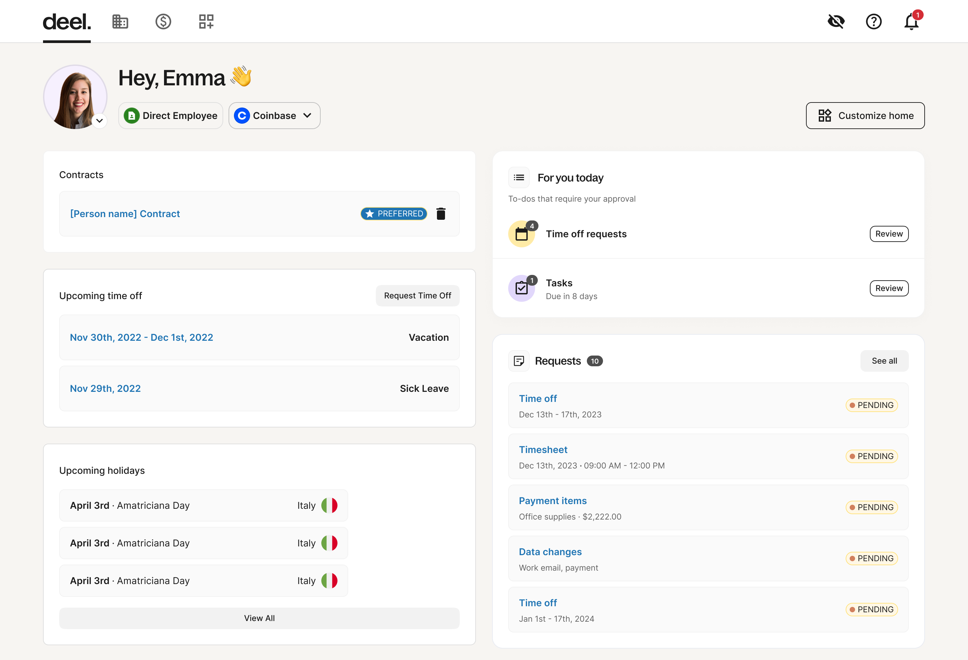Screen dimensions: 968x660
Task: Open the help question mark icon
Action: tap(874, 22)
